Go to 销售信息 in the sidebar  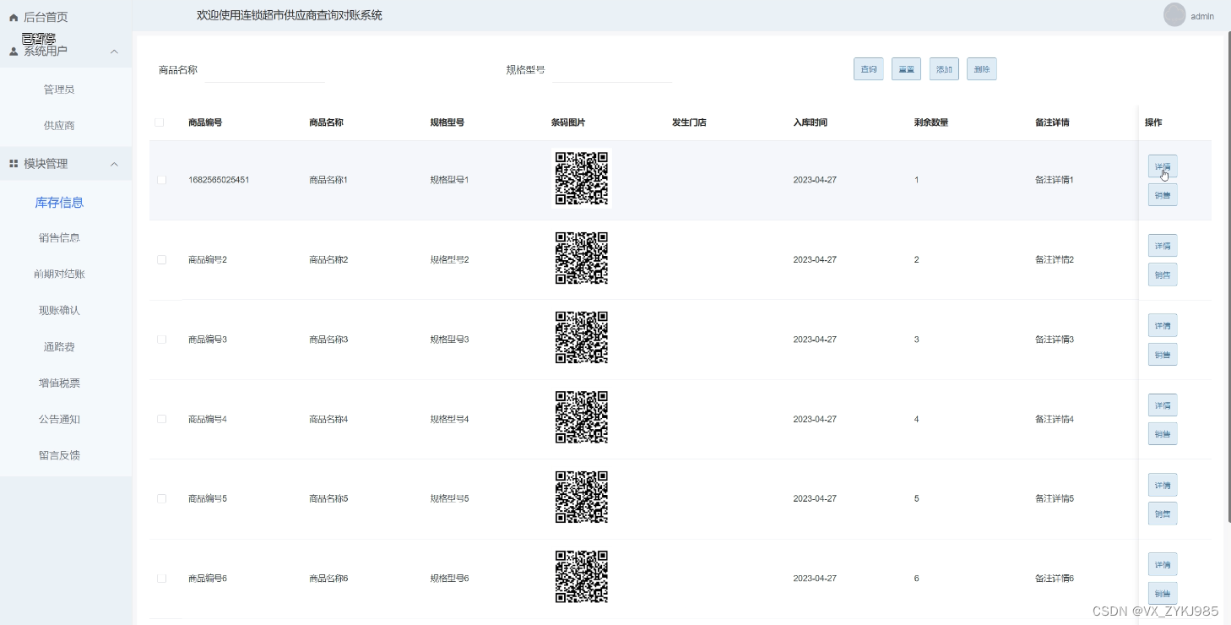(x=59, y=238)
